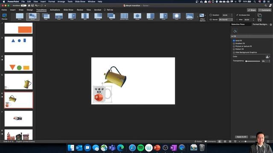Image resolution: width=273 pixels, height=153 pixels.
Task: Choose the Random Bars transition
Action: 124,17
